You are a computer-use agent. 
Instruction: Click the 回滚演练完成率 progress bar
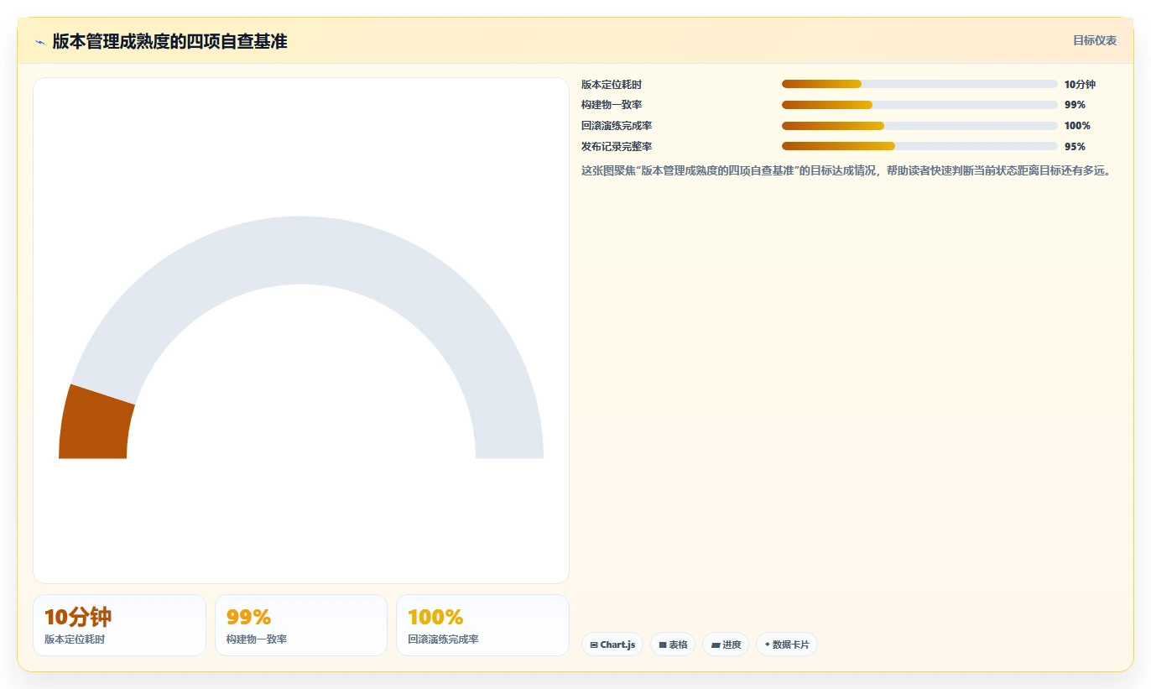(x=919, y=126)
